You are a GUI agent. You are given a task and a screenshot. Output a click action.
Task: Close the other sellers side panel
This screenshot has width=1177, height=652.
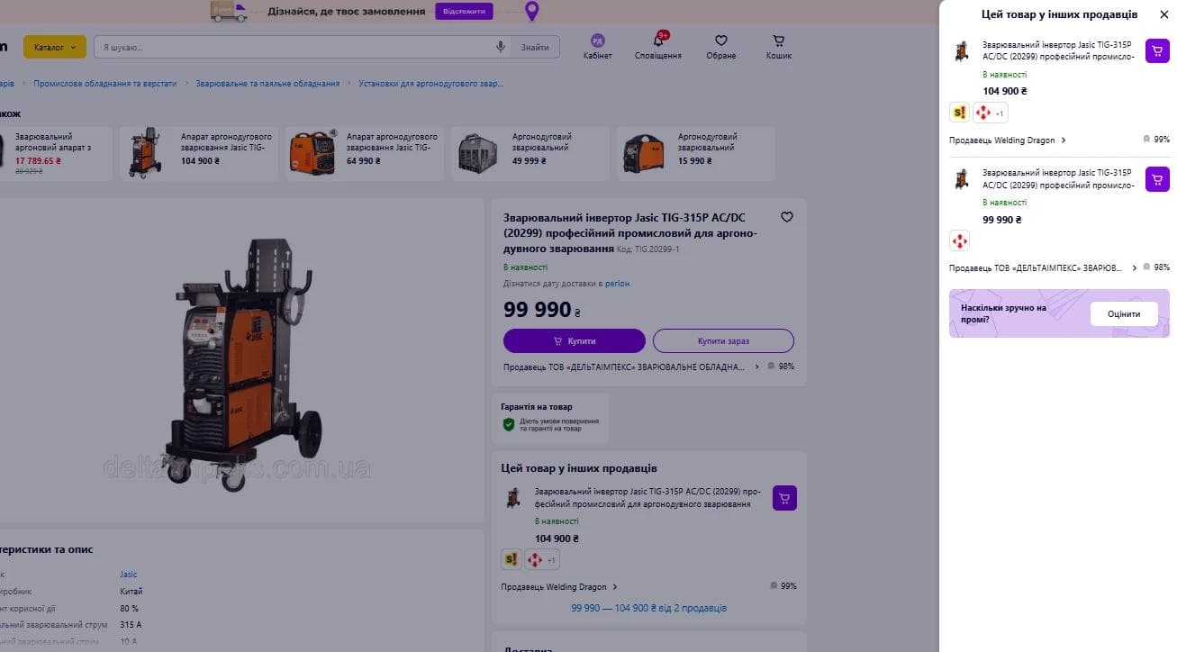coord(1163,14)
